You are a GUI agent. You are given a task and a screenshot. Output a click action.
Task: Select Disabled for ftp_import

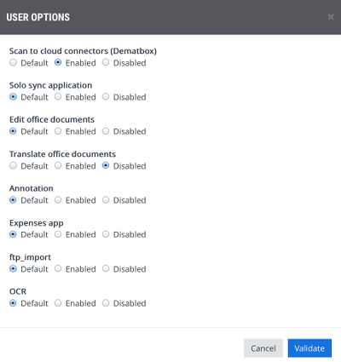coord(106,268)
